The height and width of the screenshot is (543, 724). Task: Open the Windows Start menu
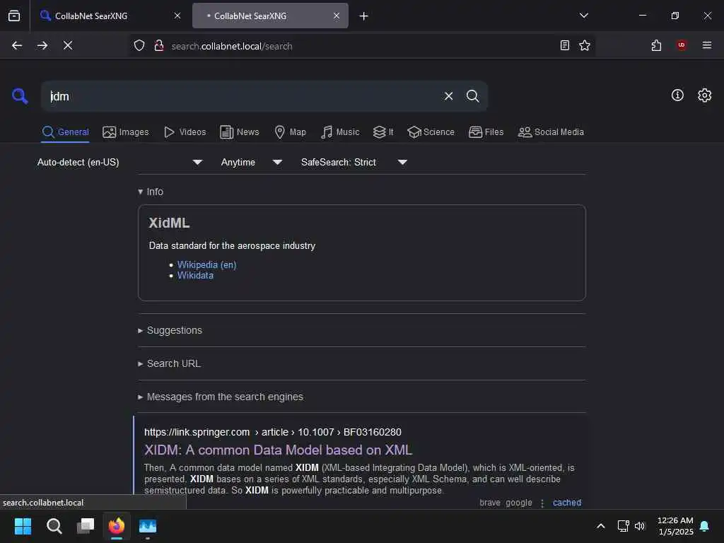[23, 526]
